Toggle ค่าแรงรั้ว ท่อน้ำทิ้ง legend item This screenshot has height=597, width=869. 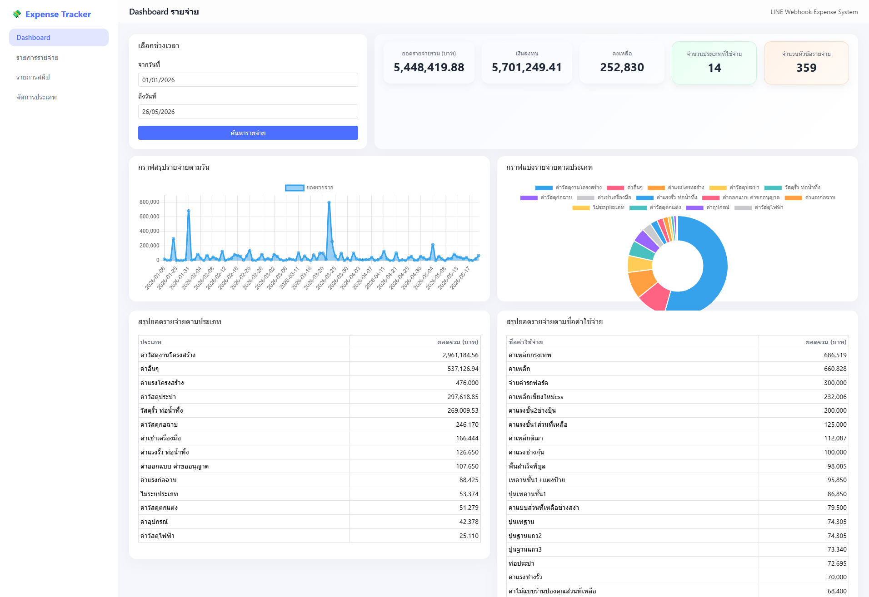click(666, 197)
